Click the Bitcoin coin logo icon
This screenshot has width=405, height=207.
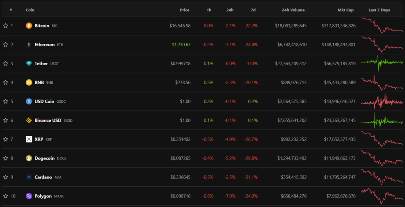29,26
